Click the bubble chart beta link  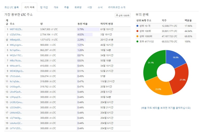[x=166, y=108]
